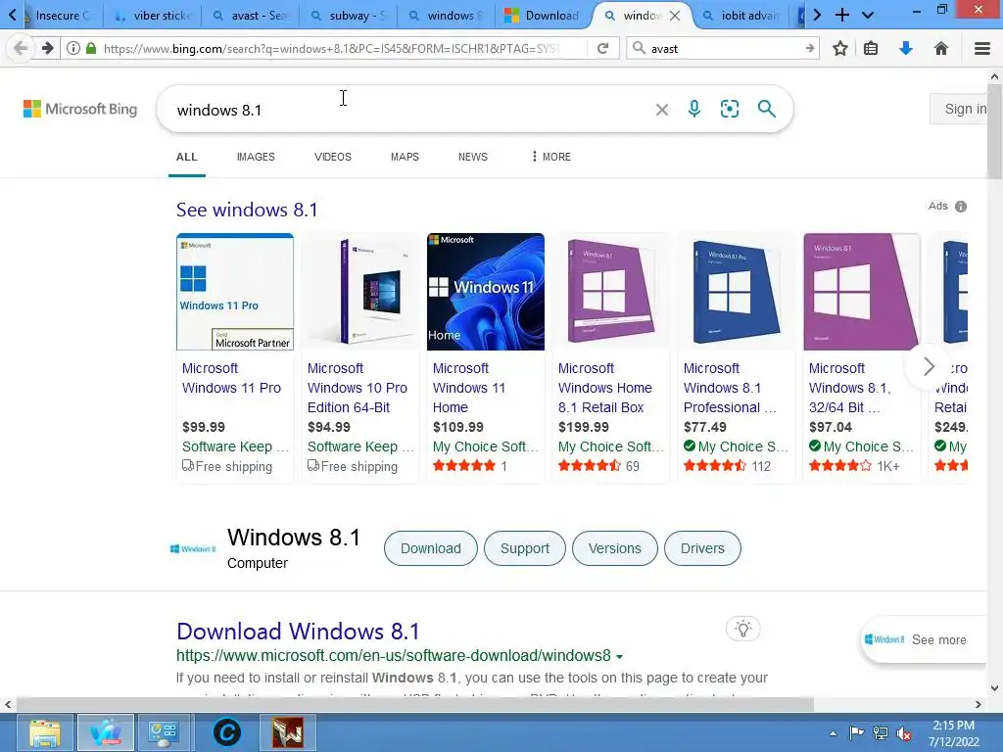Click the green padlock security icon
Screen dimensions: 1003x752
tap(91, 48)
